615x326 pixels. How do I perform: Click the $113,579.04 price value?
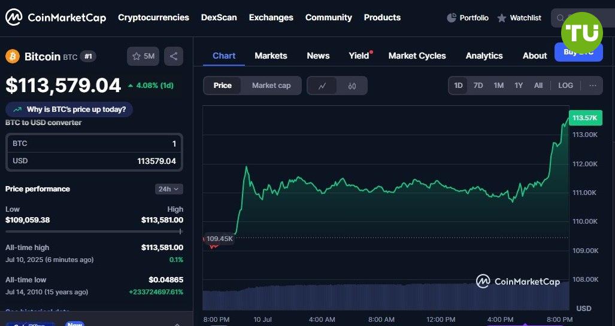[x=63, y=86]
